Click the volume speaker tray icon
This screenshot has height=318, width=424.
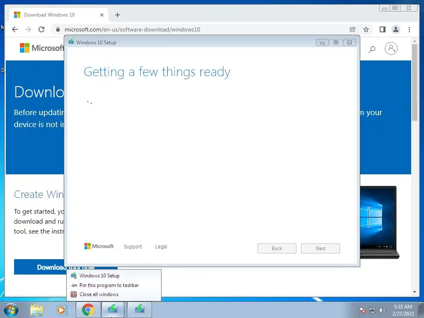[x=382, y=310]
